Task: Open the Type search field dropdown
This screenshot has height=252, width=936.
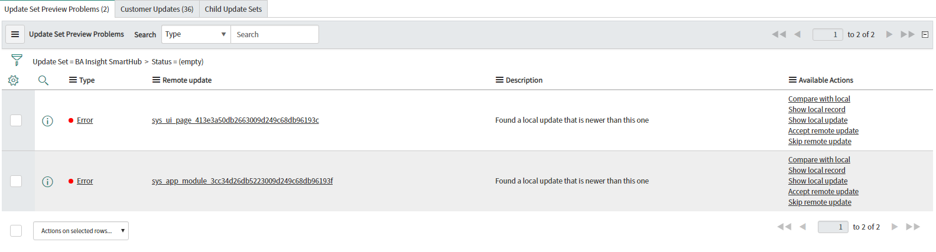Action: tap(196, 34)
